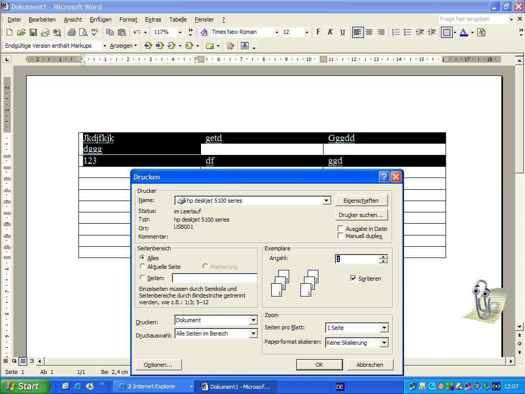Decrease paragraph indent
Screen dimensions: 525x394
click(x=419, y=32)
